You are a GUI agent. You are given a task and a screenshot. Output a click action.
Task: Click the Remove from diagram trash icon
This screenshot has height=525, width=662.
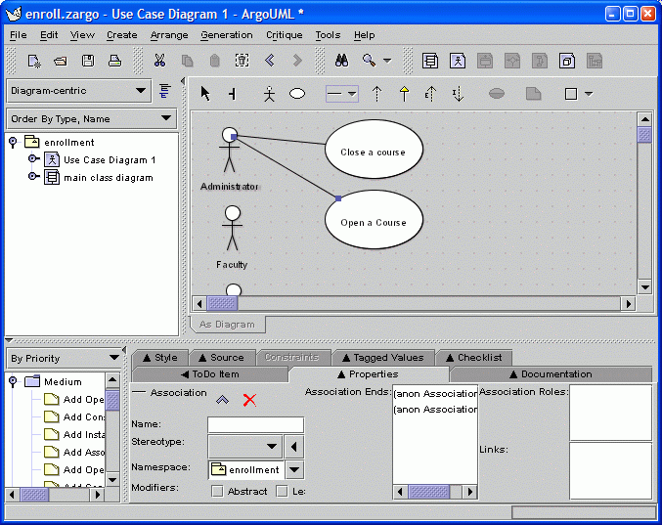click(x=242, y=61)
